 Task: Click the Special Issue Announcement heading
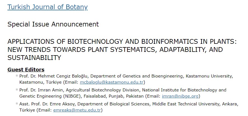(x=53, y=24)
